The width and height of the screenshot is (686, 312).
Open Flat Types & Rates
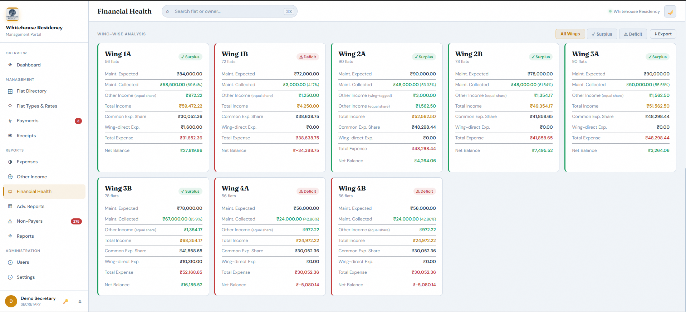point(37,106)
